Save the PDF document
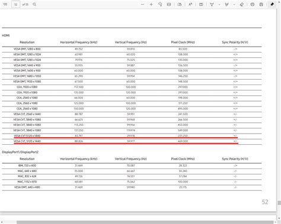281x224 pixels. pyautogui.click(x=261, y=4)
